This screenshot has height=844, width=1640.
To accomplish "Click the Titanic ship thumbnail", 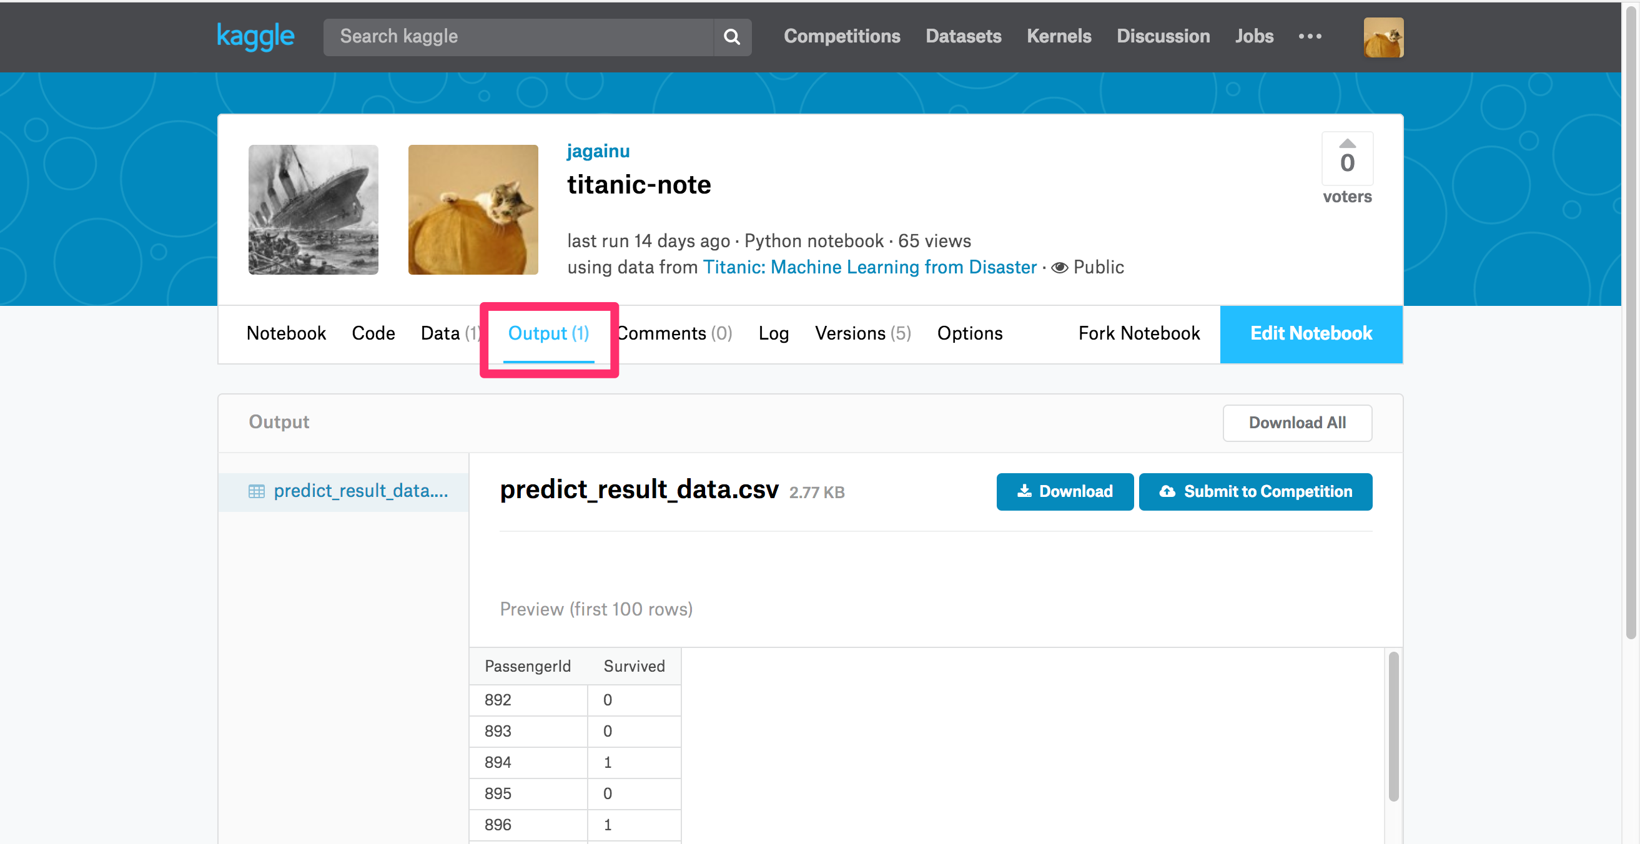I will click(314, 209).
